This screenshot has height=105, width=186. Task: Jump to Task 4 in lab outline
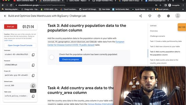(164, 62)
